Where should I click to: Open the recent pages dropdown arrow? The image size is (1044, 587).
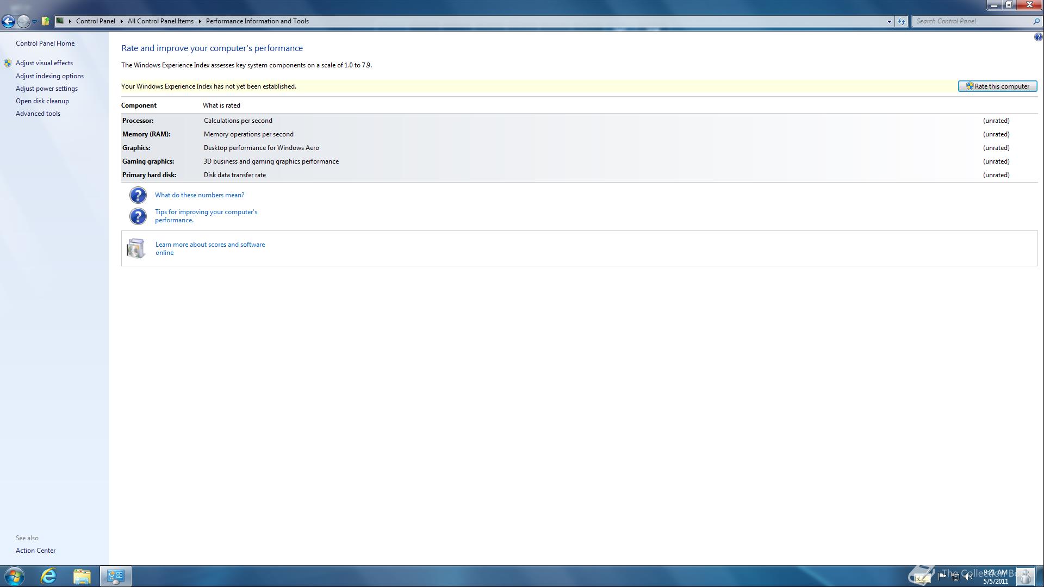[x=34, y=22]
